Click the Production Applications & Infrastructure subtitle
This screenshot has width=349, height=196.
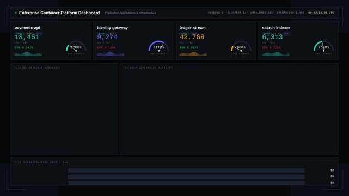point(131,13)
